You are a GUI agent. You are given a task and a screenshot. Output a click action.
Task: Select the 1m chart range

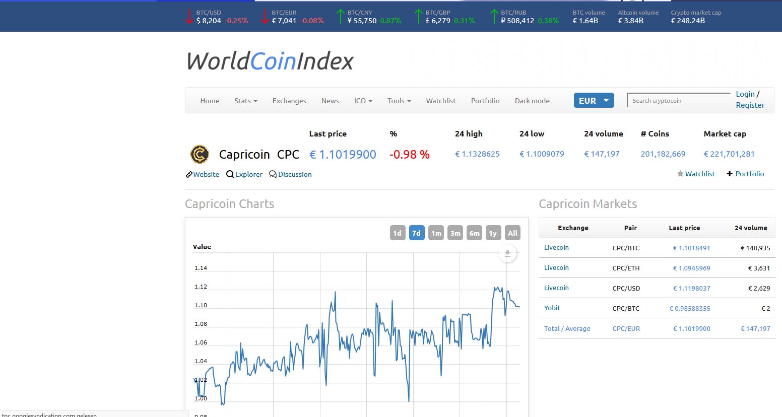tap(436, 233)
